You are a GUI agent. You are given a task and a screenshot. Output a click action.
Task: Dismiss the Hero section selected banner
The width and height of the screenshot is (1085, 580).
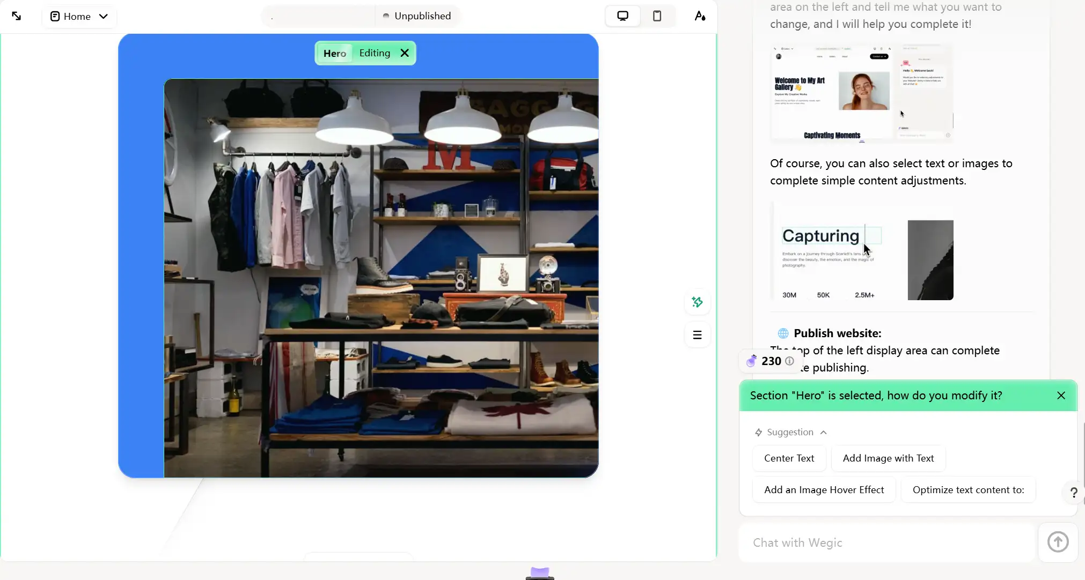coord(1061,396)
